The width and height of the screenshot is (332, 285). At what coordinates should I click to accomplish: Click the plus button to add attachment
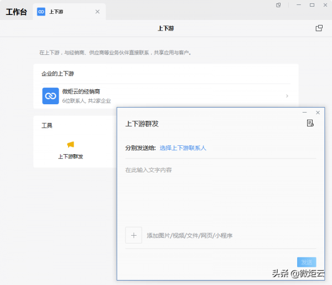[133, 235]
